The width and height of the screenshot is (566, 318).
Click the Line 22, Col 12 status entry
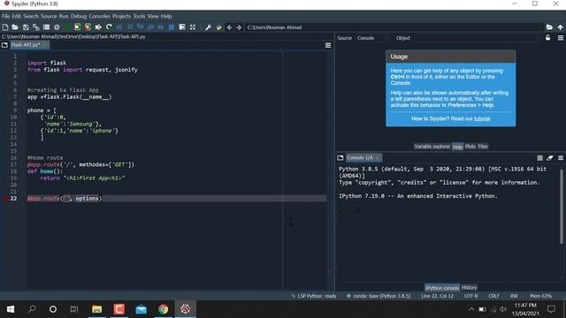pyautogui.click(x=437, y=296)
